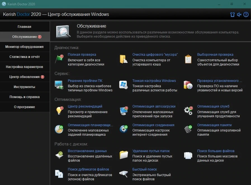Click the empty folders removal icon
This screenshot has width=251, height=185.
[x=124, y=155]
